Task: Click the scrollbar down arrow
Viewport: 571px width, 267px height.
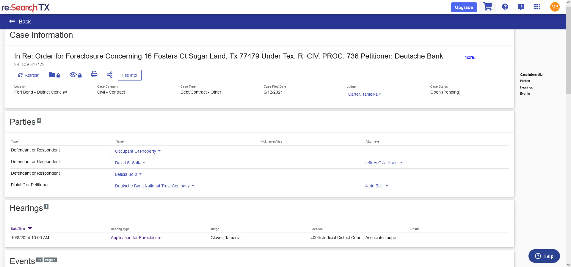Action: (568, 264)
